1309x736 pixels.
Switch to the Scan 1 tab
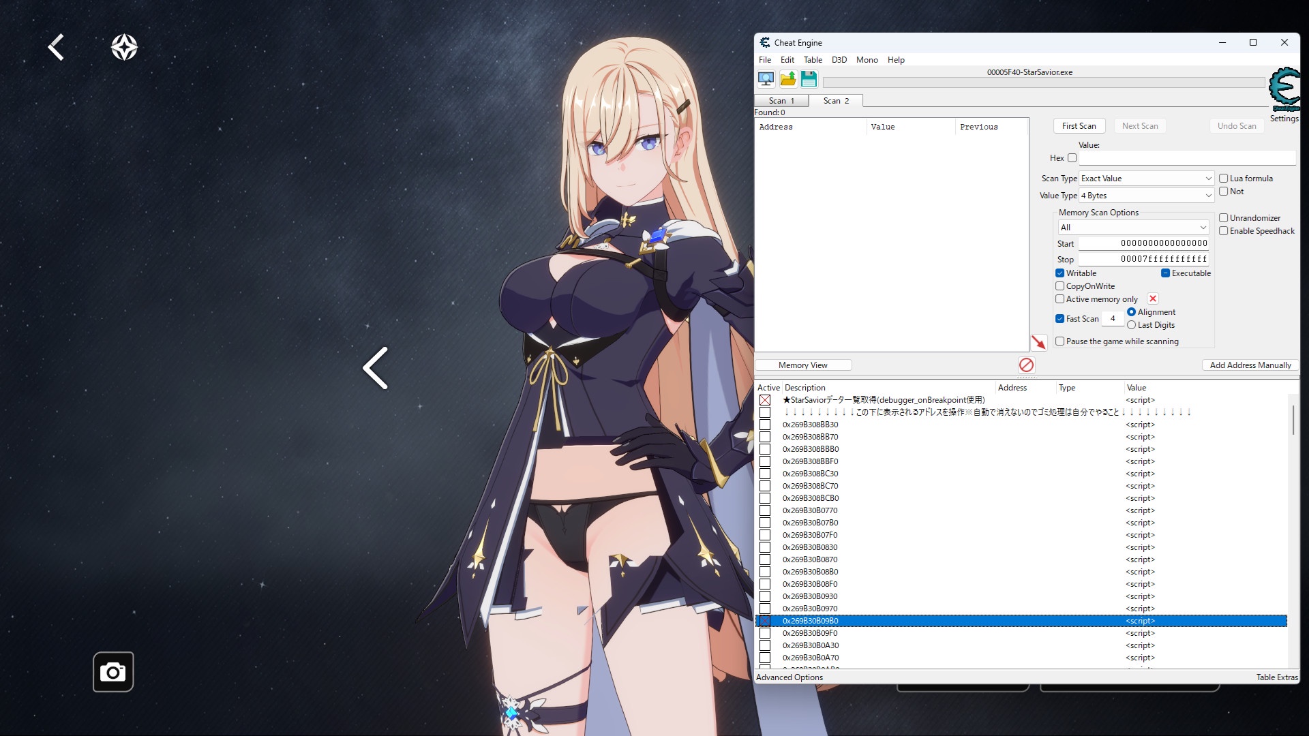pyautogui.click(x=781, y=101)
